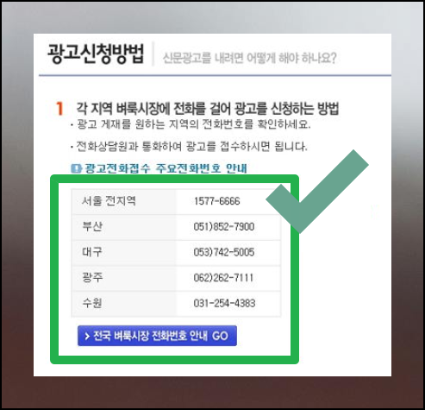Select the 수원 region cell
This screenshot has height=410, width=425.
[x=123, y=303]
